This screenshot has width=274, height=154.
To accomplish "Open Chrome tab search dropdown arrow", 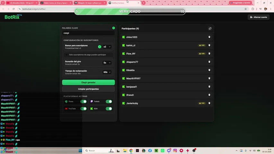I will tap(3, 3).
